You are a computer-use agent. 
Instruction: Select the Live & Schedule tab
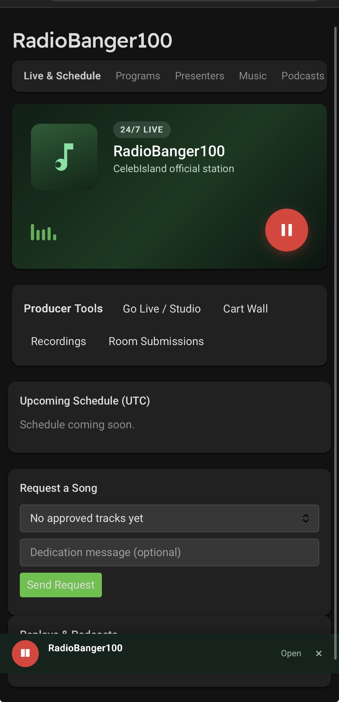point(62,76)
